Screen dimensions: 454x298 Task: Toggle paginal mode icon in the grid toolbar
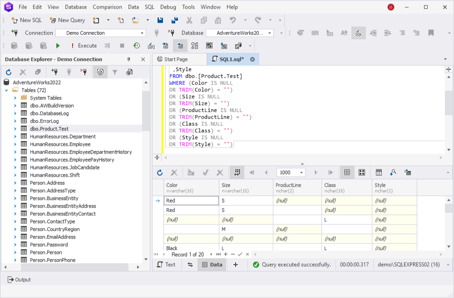tap(237, 173)
